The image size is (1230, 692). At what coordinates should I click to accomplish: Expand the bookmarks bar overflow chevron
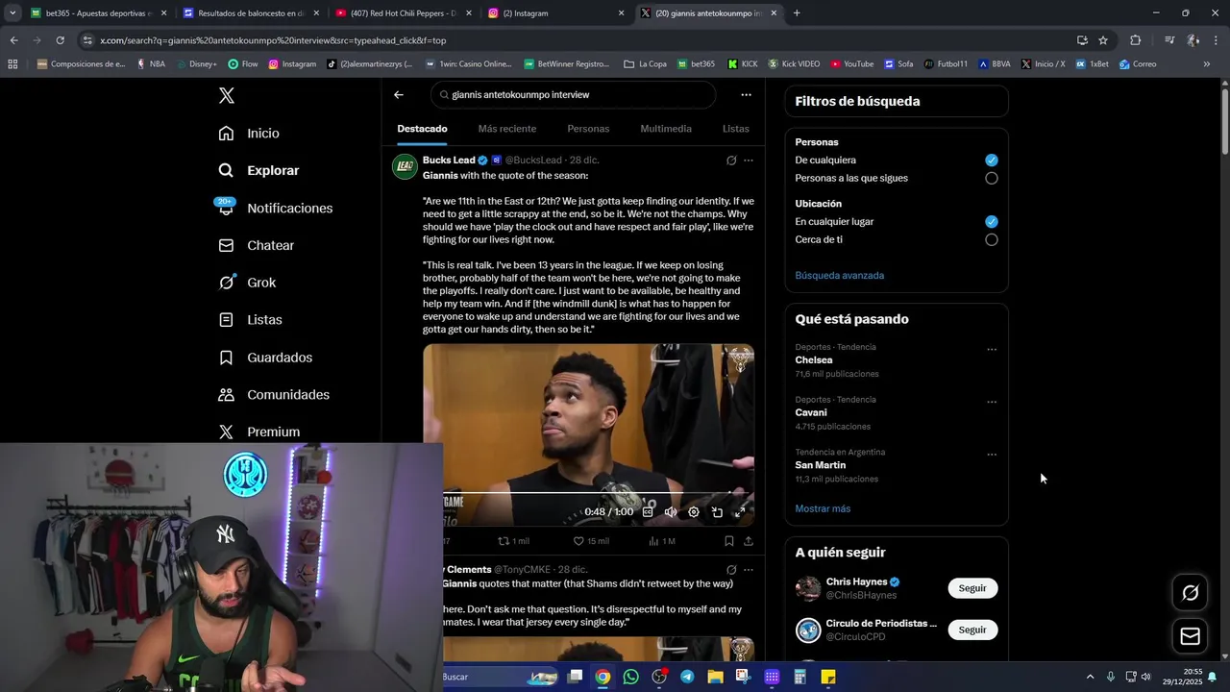(x=1207, y=64)
